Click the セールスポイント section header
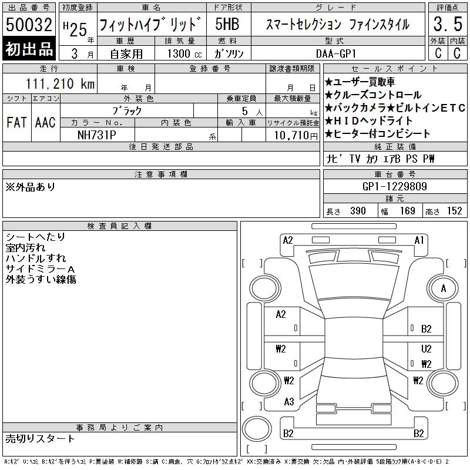The height and width of the screenshot is (470, 470). pos(395,69)
